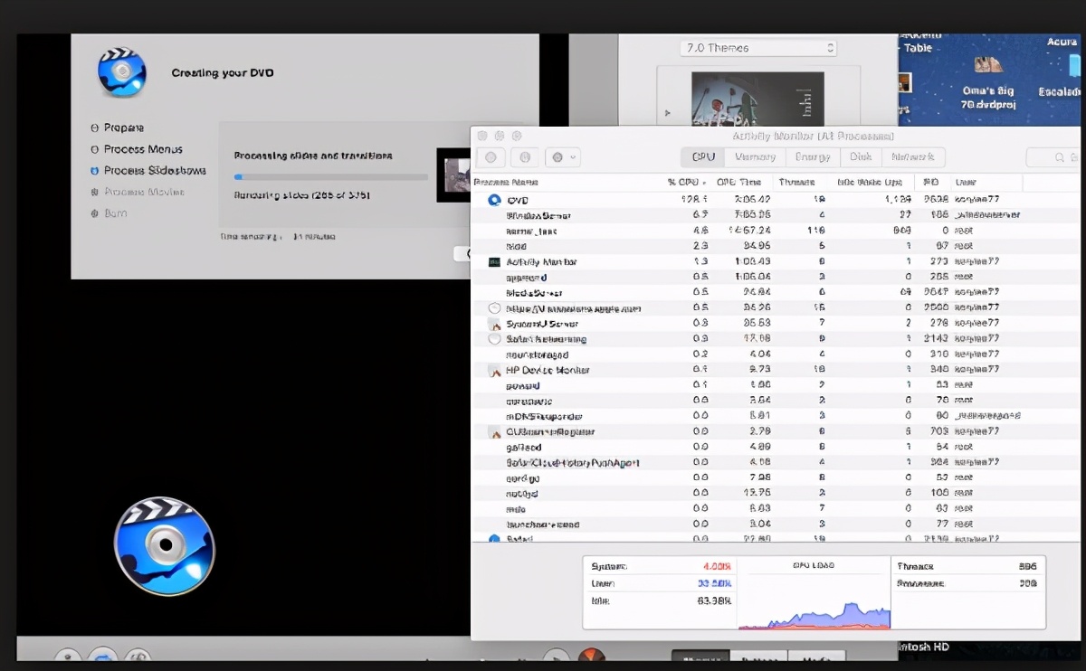Click the iDVD process icon in the list
The image size is (1086, 671).
pos(494,200)
